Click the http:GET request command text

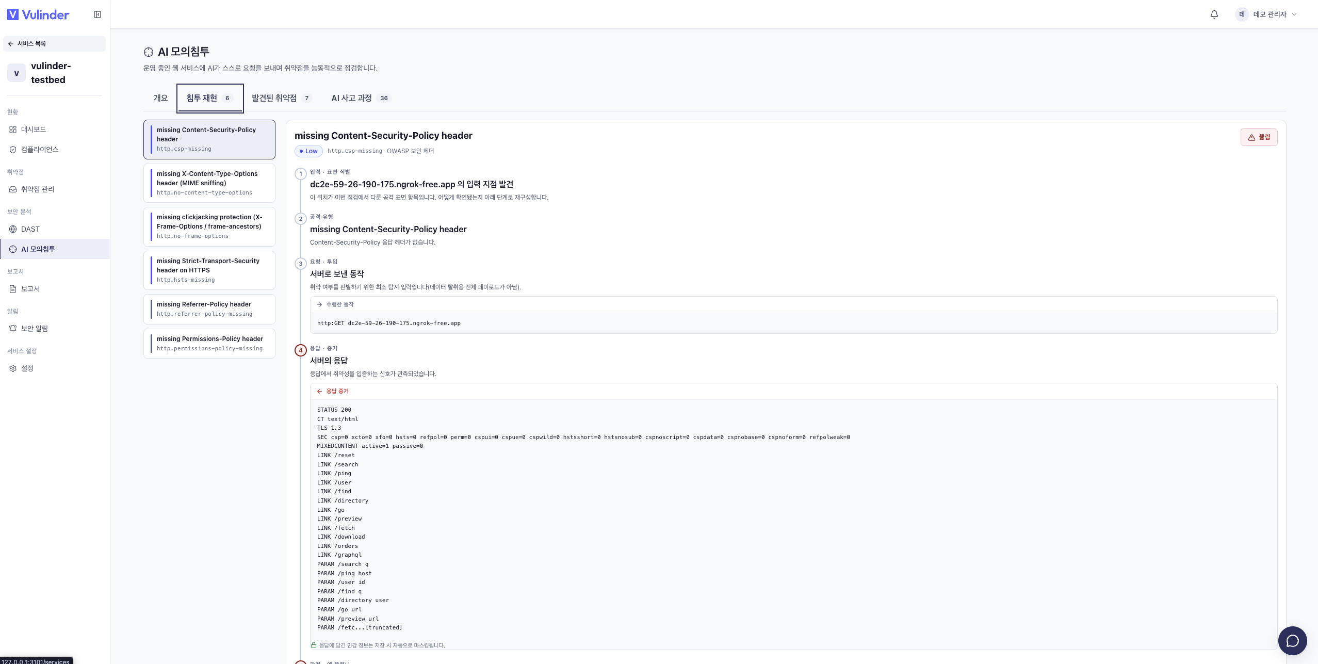(x=389, y=323)
